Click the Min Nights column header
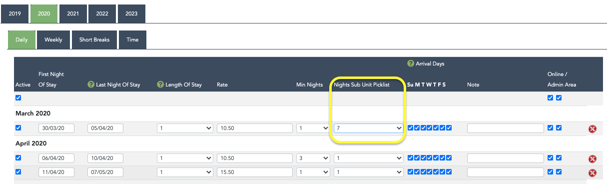Screen dimensions: 607x184 coord(309,84)
